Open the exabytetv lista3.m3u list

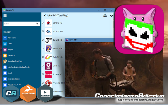[19, 67]
